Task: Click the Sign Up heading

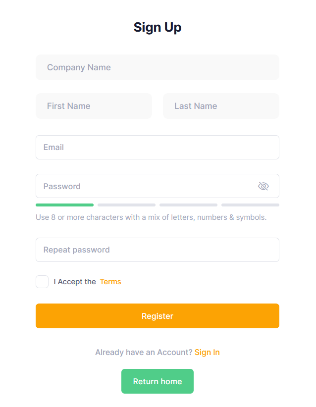Action: 158,27
